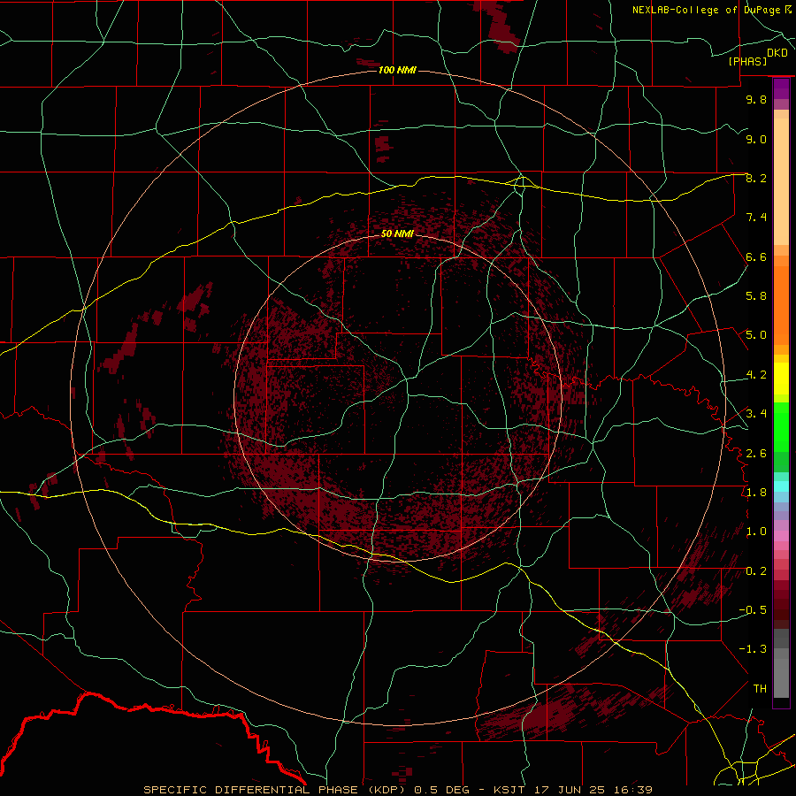Click the 7.4 color scale value
The image size is (796, 796).
coord(756,218)
